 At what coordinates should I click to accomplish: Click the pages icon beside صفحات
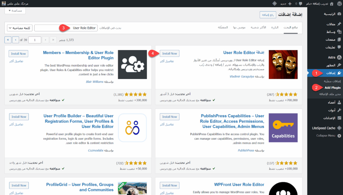click(339, 40)
